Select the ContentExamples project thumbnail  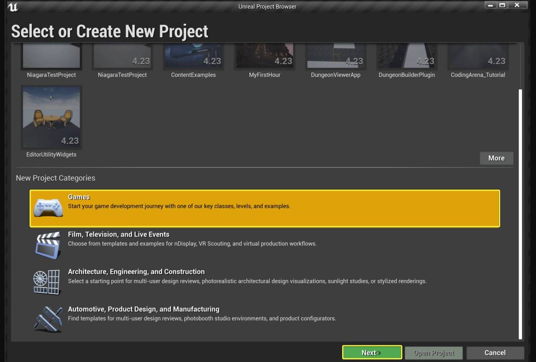pos(193,56)
